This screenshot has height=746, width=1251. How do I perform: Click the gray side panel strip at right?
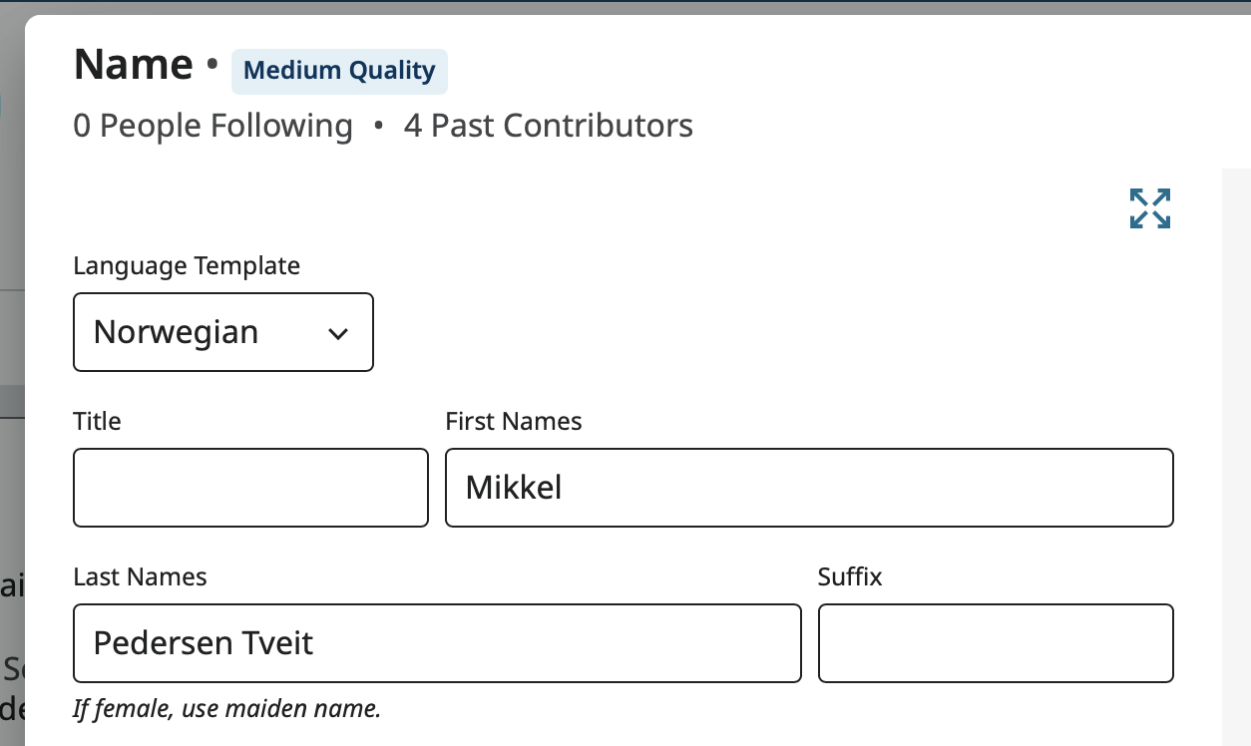[1236, 449]
